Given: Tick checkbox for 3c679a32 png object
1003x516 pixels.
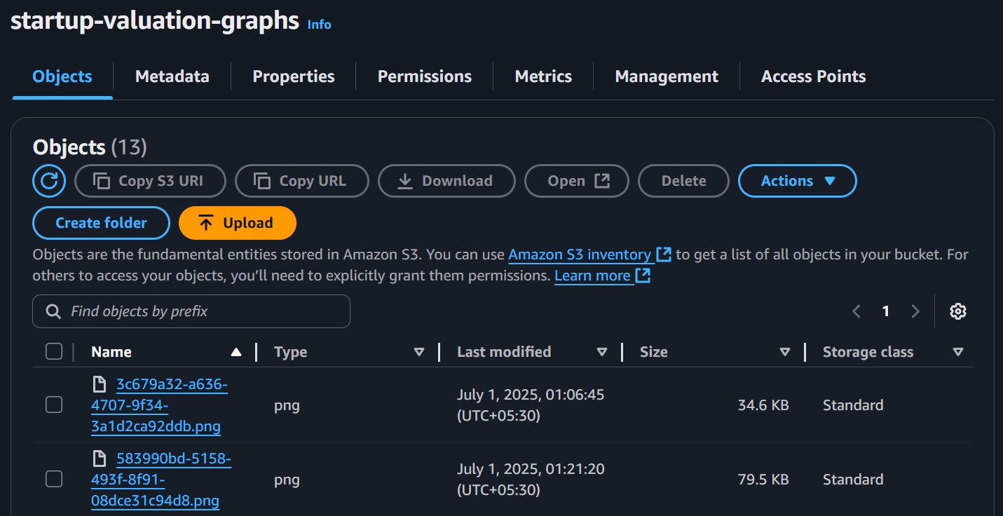Looking at the screenshot, I should [54, 405].
